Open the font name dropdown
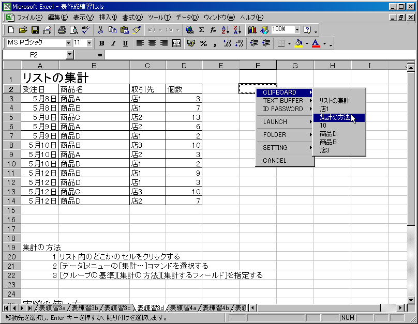Image resolution: width=418 pixels, height=324 pixels. pyautogui.click(x=68, y=43)
